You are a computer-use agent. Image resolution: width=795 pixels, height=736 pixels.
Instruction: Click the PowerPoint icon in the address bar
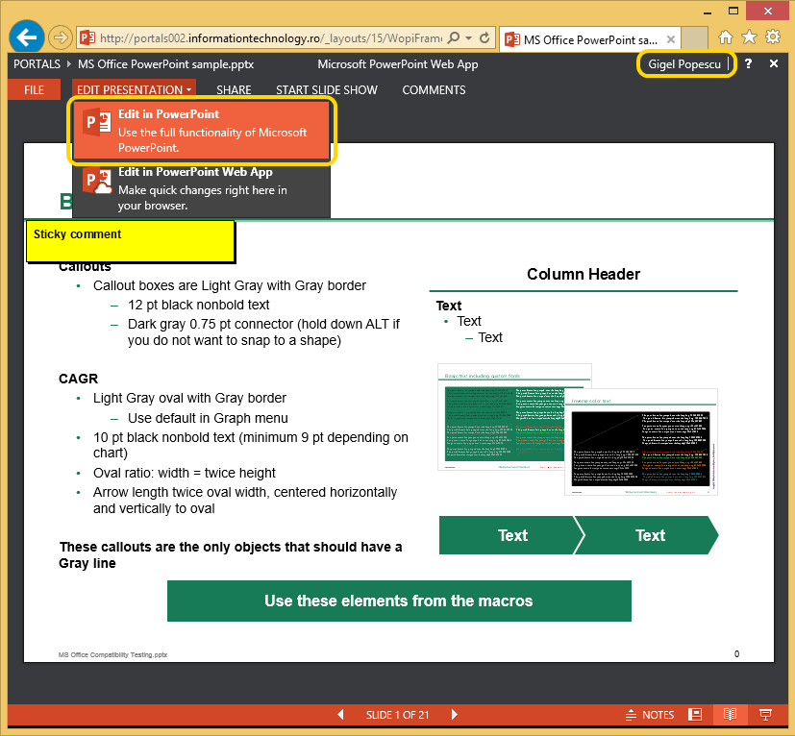click(87, 38)
